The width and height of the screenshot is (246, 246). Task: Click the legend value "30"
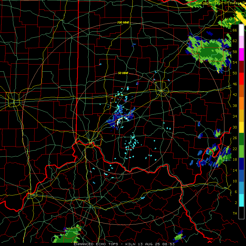(235, 127)
